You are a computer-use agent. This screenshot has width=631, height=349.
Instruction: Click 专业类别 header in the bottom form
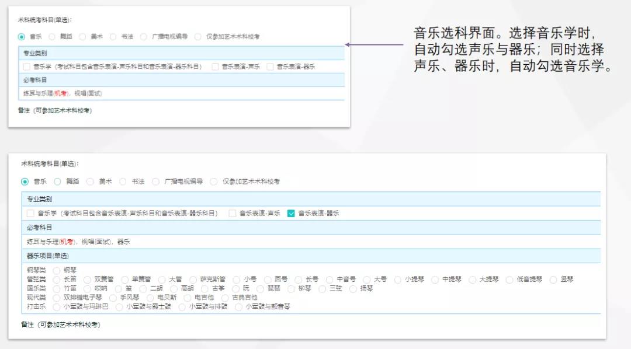(311, 199)
